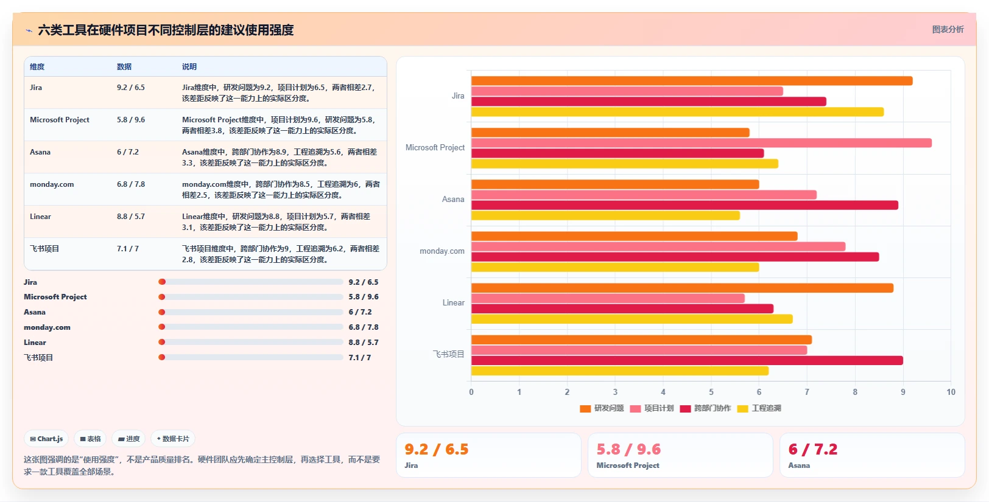Click the 8.8 / 5.7 table cell
Screen dimensions: 989x502
coord(131,217)
